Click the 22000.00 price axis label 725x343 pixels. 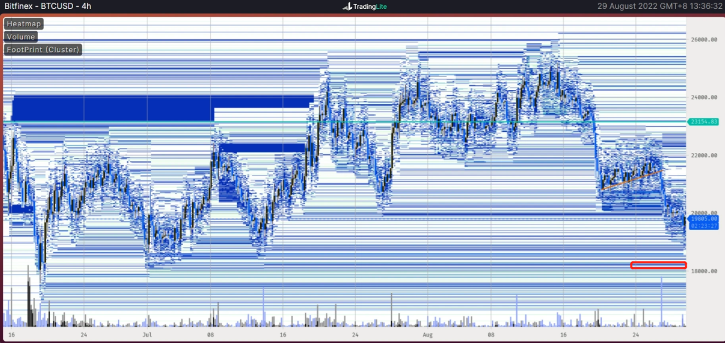click(x=703, y=155)
